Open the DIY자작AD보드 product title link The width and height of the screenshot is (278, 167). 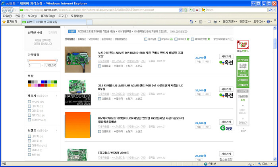(141, 120)
